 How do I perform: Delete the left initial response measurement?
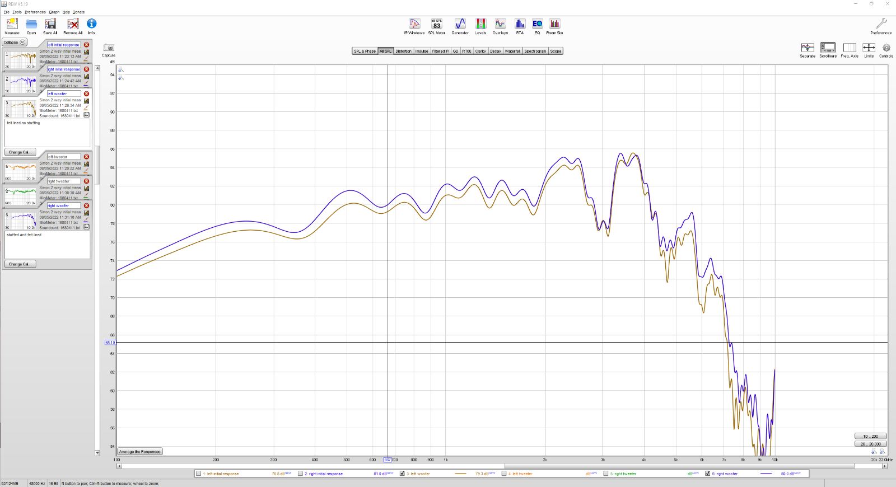coord(86,45)
